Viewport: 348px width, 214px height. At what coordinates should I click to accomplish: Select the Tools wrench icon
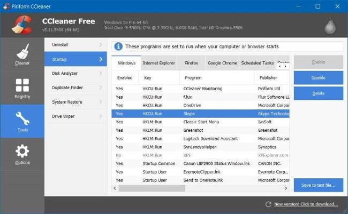click(22, 118)
